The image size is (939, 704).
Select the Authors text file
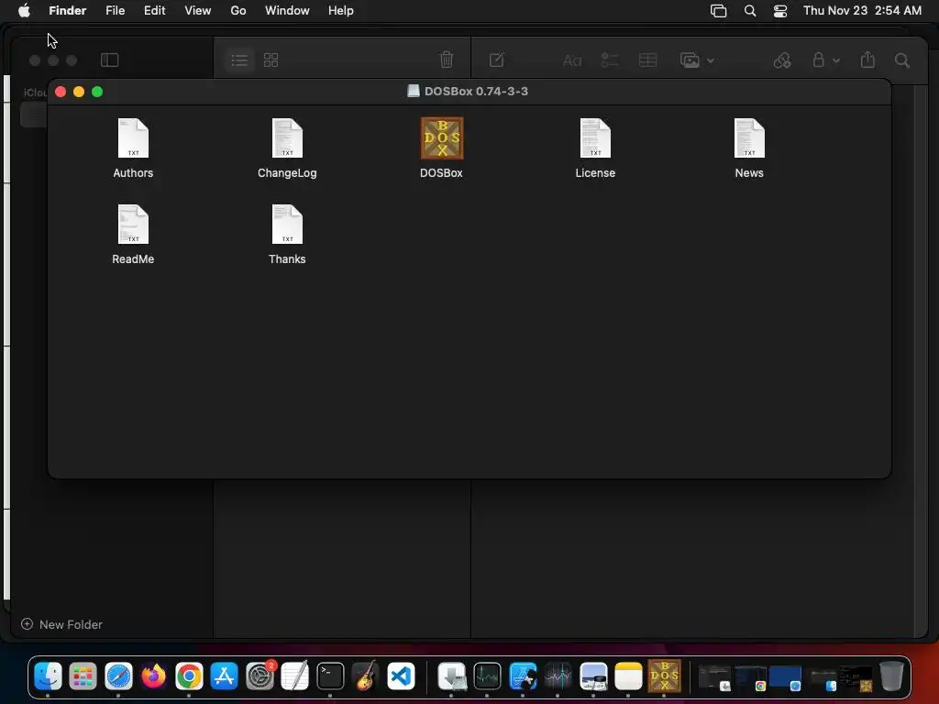tap(133, 138)
